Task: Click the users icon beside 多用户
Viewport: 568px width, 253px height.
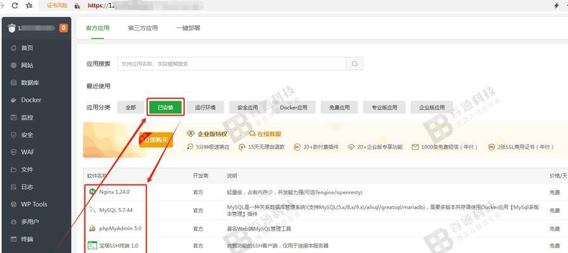Action: click(x=14, y=221)
